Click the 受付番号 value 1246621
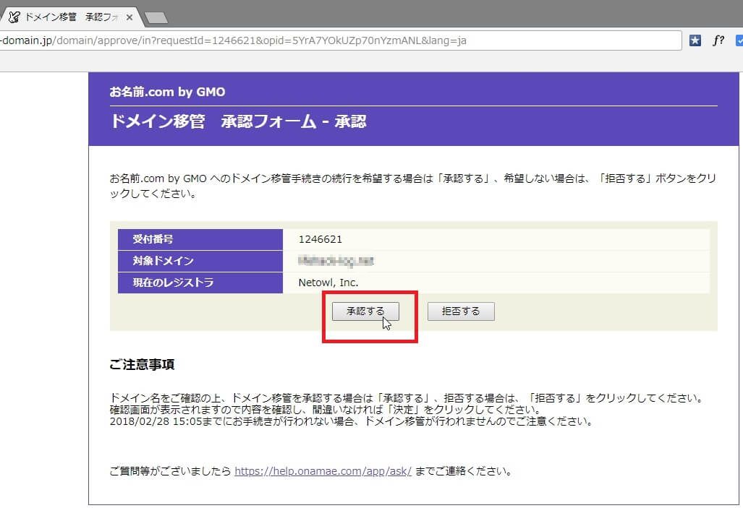 [320, 239]
